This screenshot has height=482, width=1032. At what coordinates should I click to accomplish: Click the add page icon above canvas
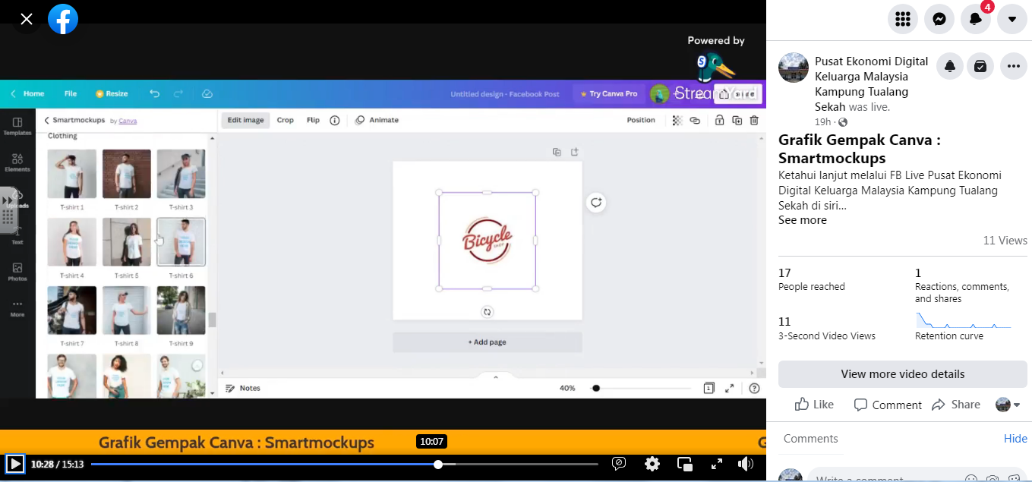[575, 152]
